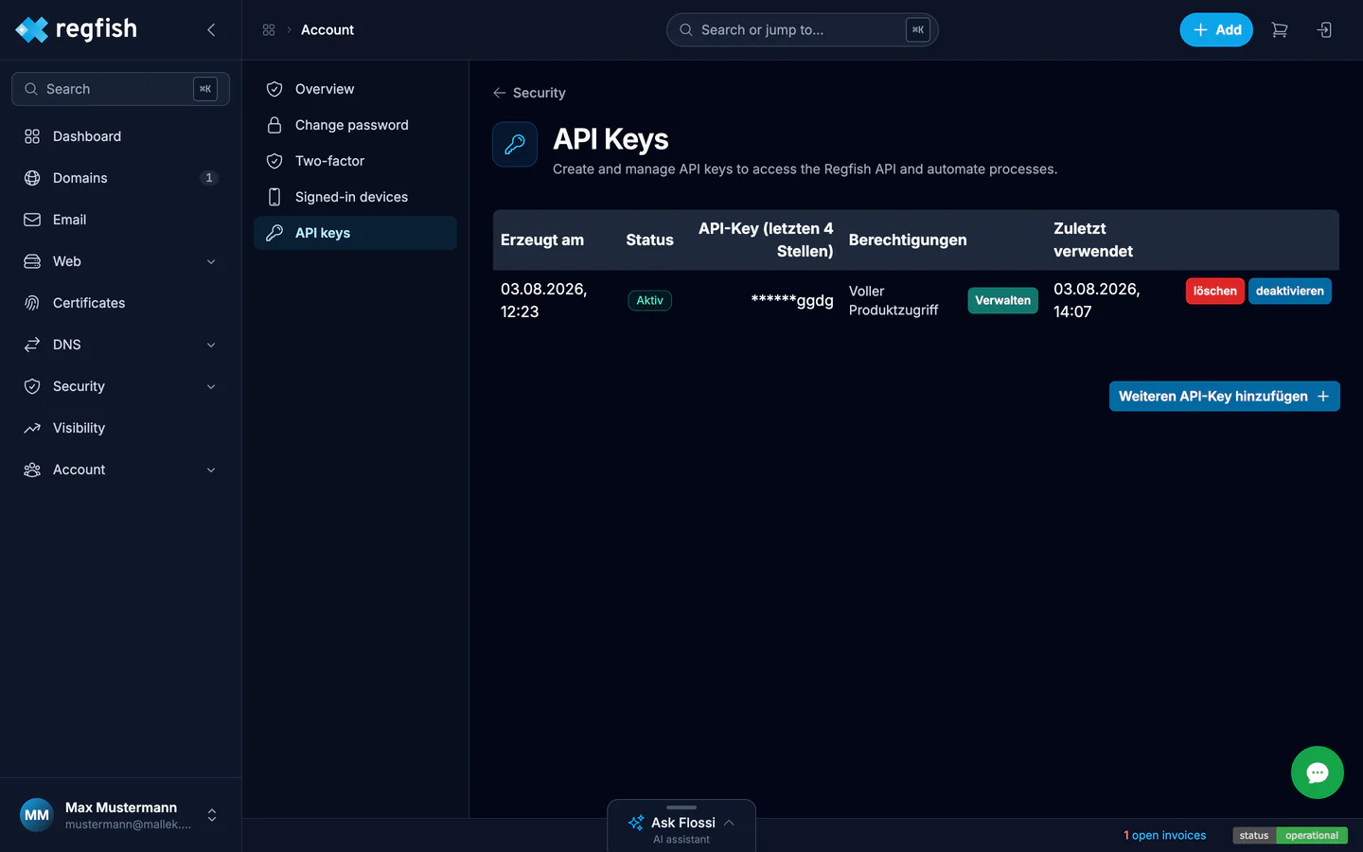Open Certificates in the sidebar
This screenshot has height=852, width=1363.
120,303
